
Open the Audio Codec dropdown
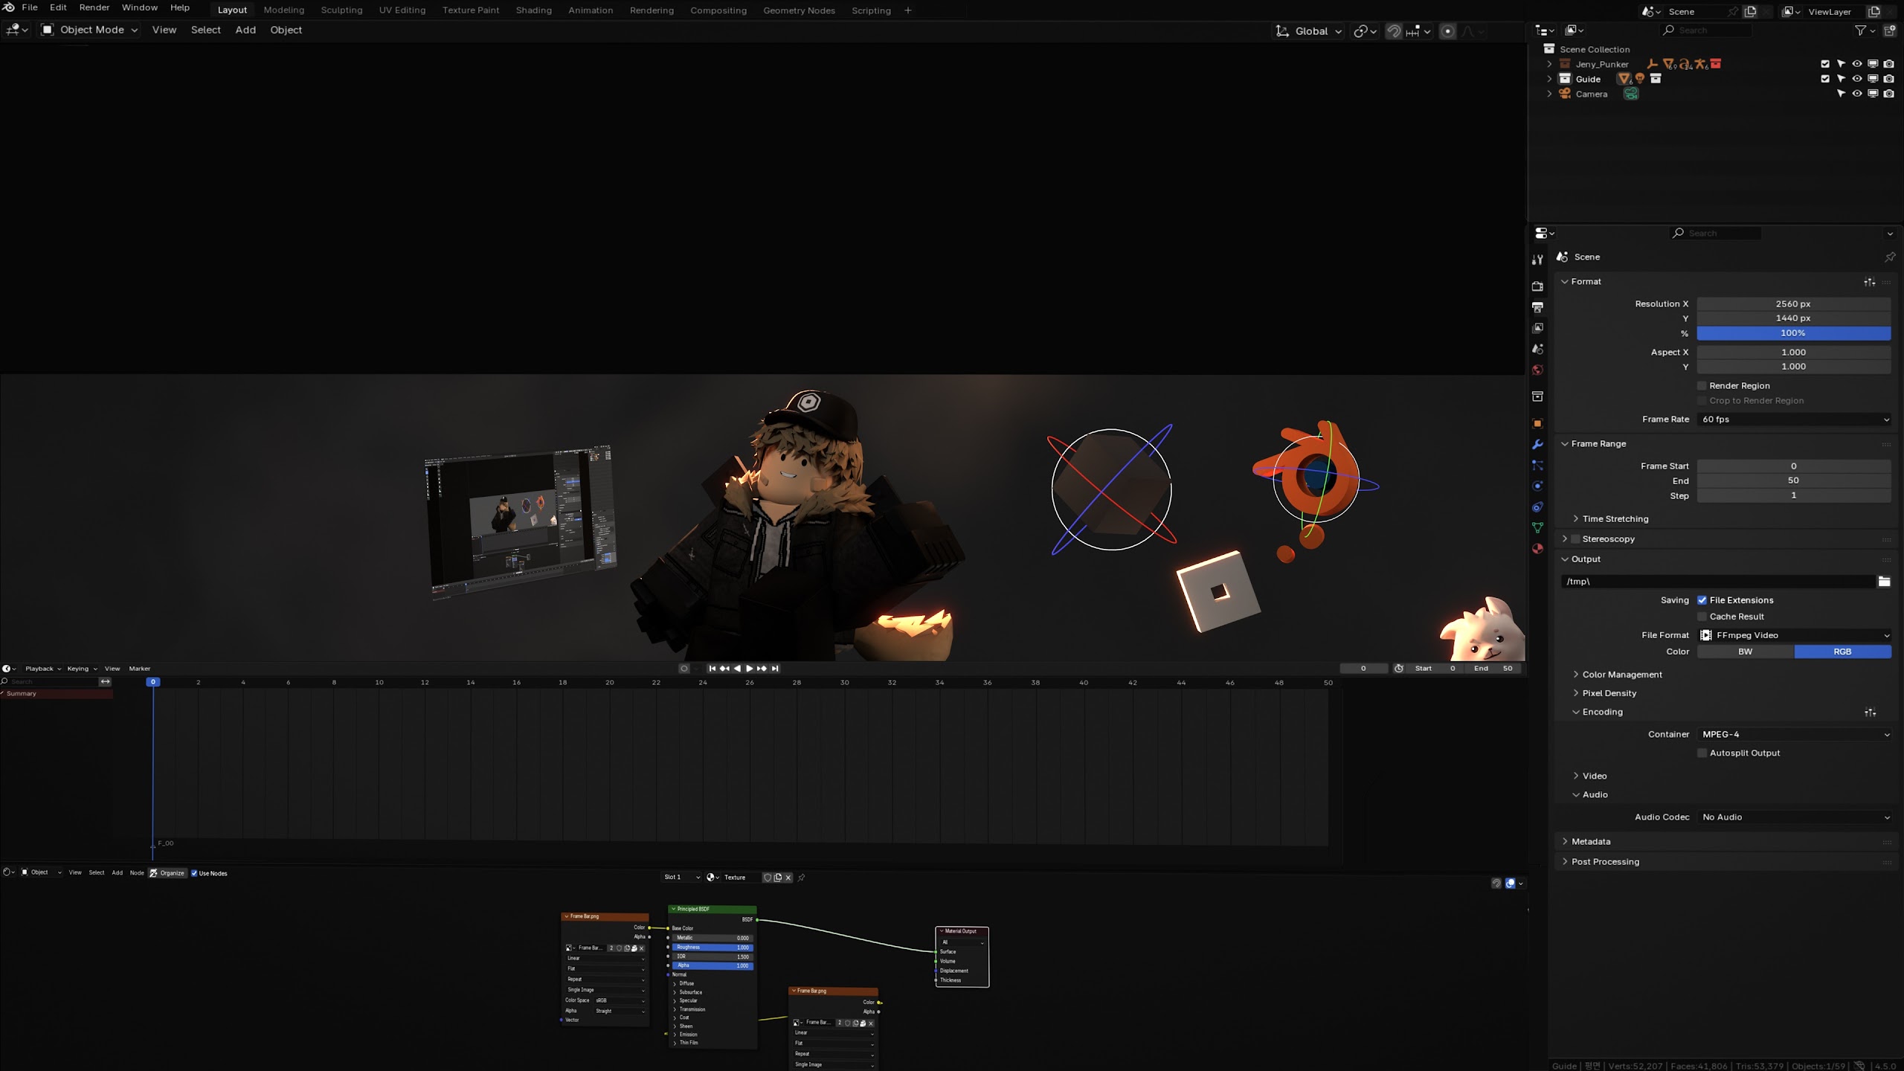[x=1794, y=817]
